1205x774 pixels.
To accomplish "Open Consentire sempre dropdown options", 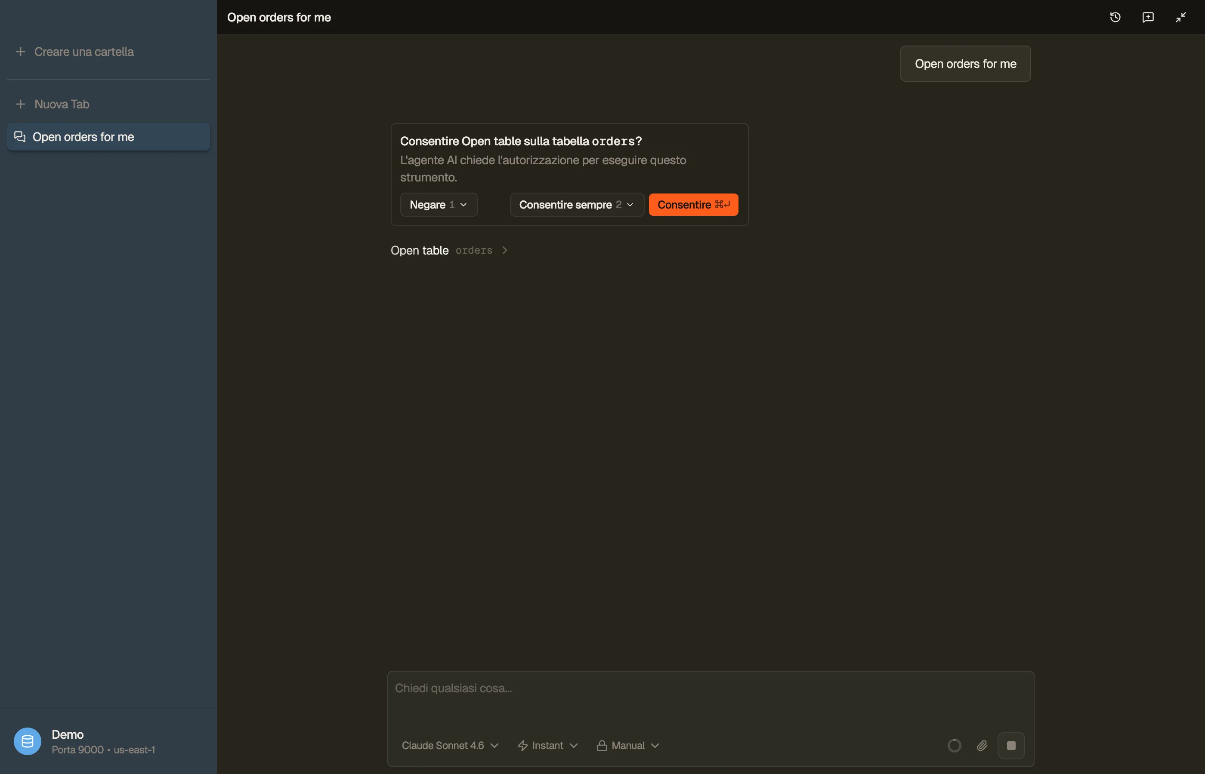I will click(576, 205).
